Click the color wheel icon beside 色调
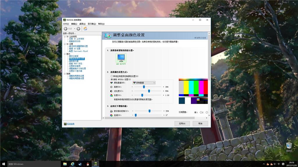Screen dimensions: 298x167 111,115
